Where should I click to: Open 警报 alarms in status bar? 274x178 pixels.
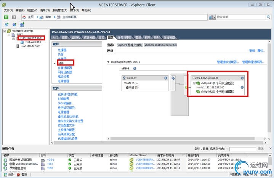[22, 174]
